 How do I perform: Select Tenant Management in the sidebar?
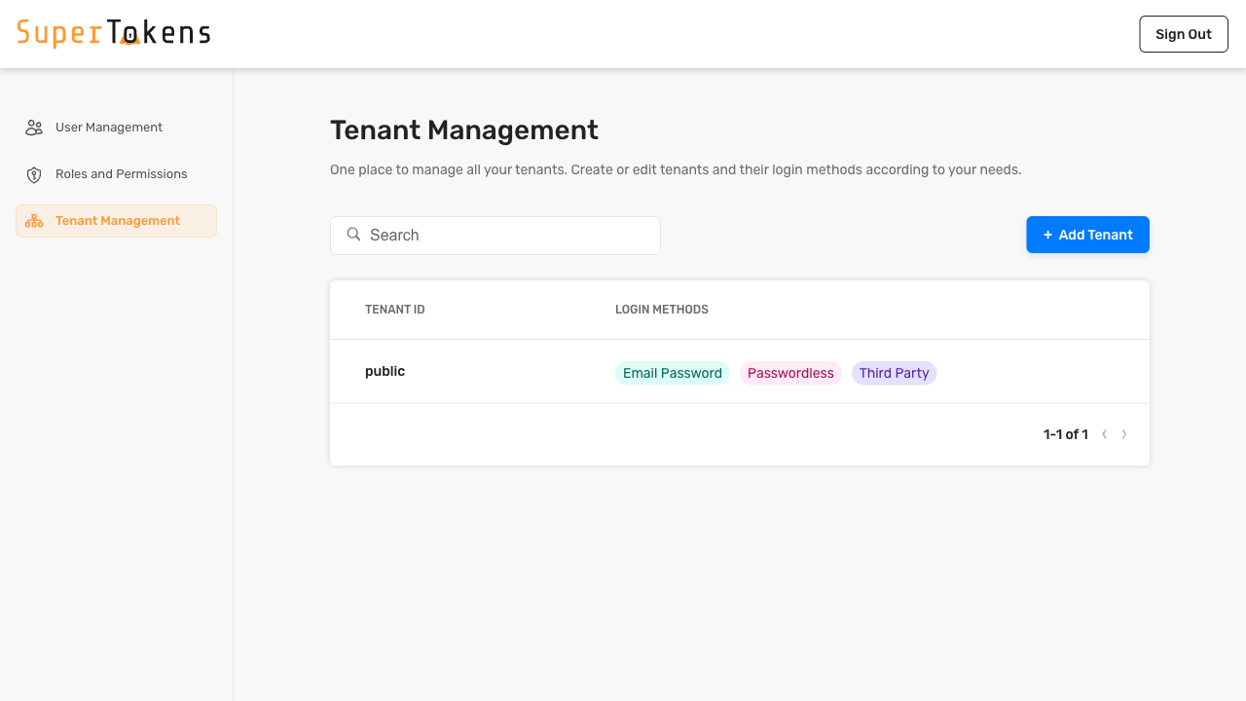point(117,221)
